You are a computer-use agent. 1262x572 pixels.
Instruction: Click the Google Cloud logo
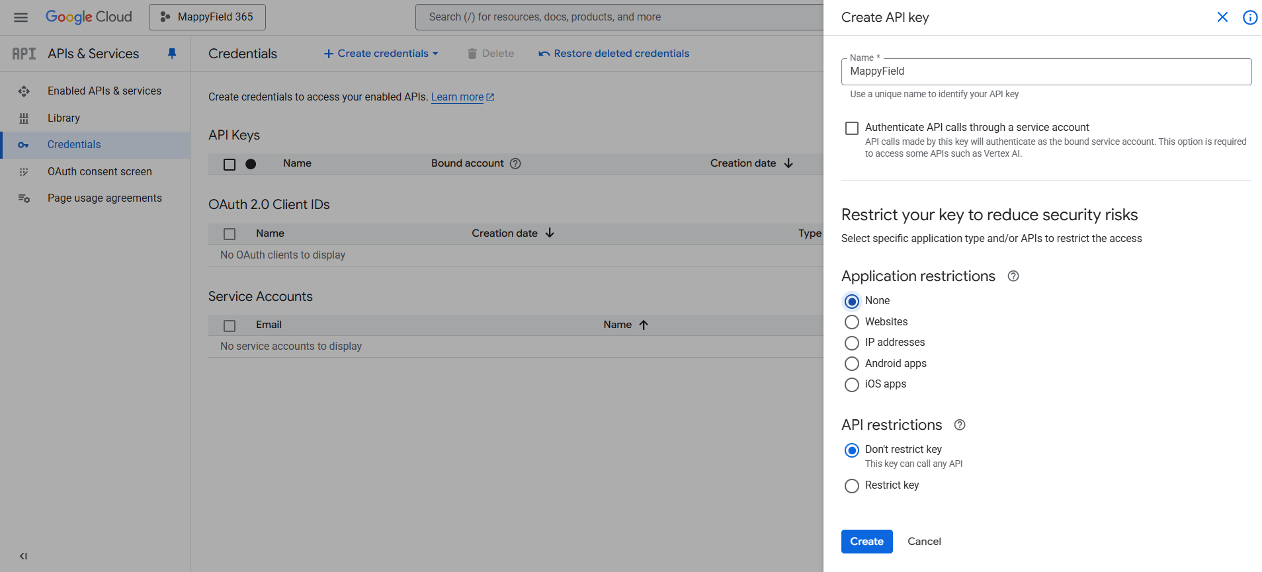coord(89,17)
